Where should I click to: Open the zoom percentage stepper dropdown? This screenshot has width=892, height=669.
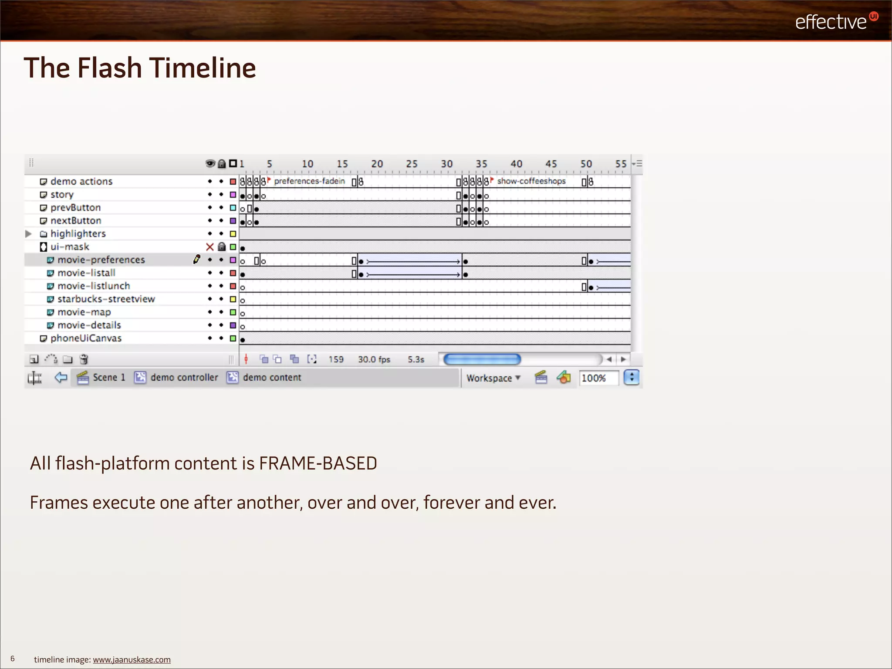tap(631, 378)
